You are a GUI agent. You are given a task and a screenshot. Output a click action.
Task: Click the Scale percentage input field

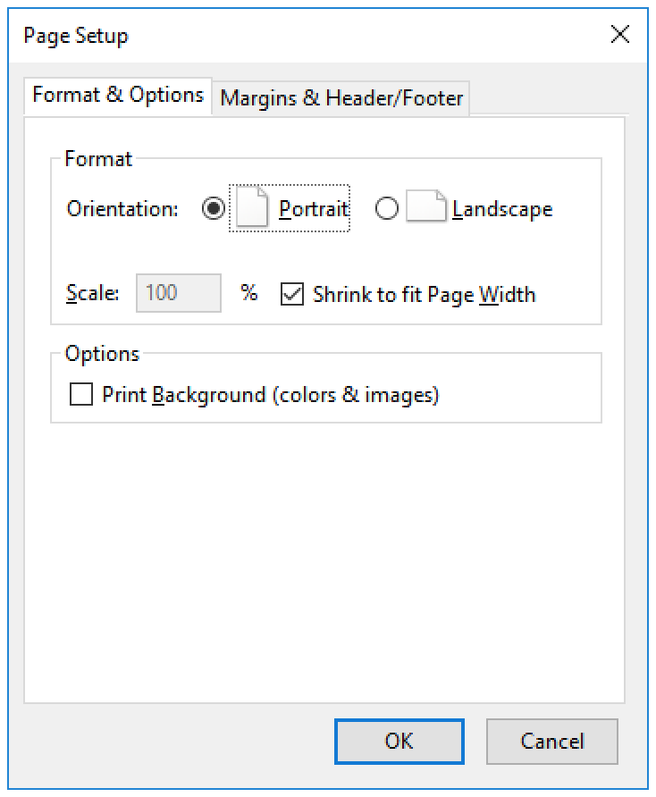(x=178, y=293)
